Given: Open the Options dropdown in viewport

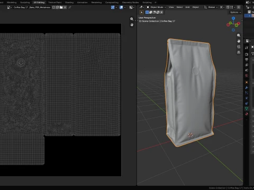Looking at the screenshot, I should [x=235, y=12].
